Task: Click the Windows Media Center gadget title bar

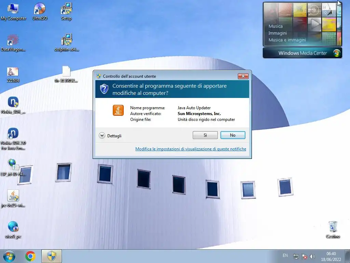Action: 302,53
